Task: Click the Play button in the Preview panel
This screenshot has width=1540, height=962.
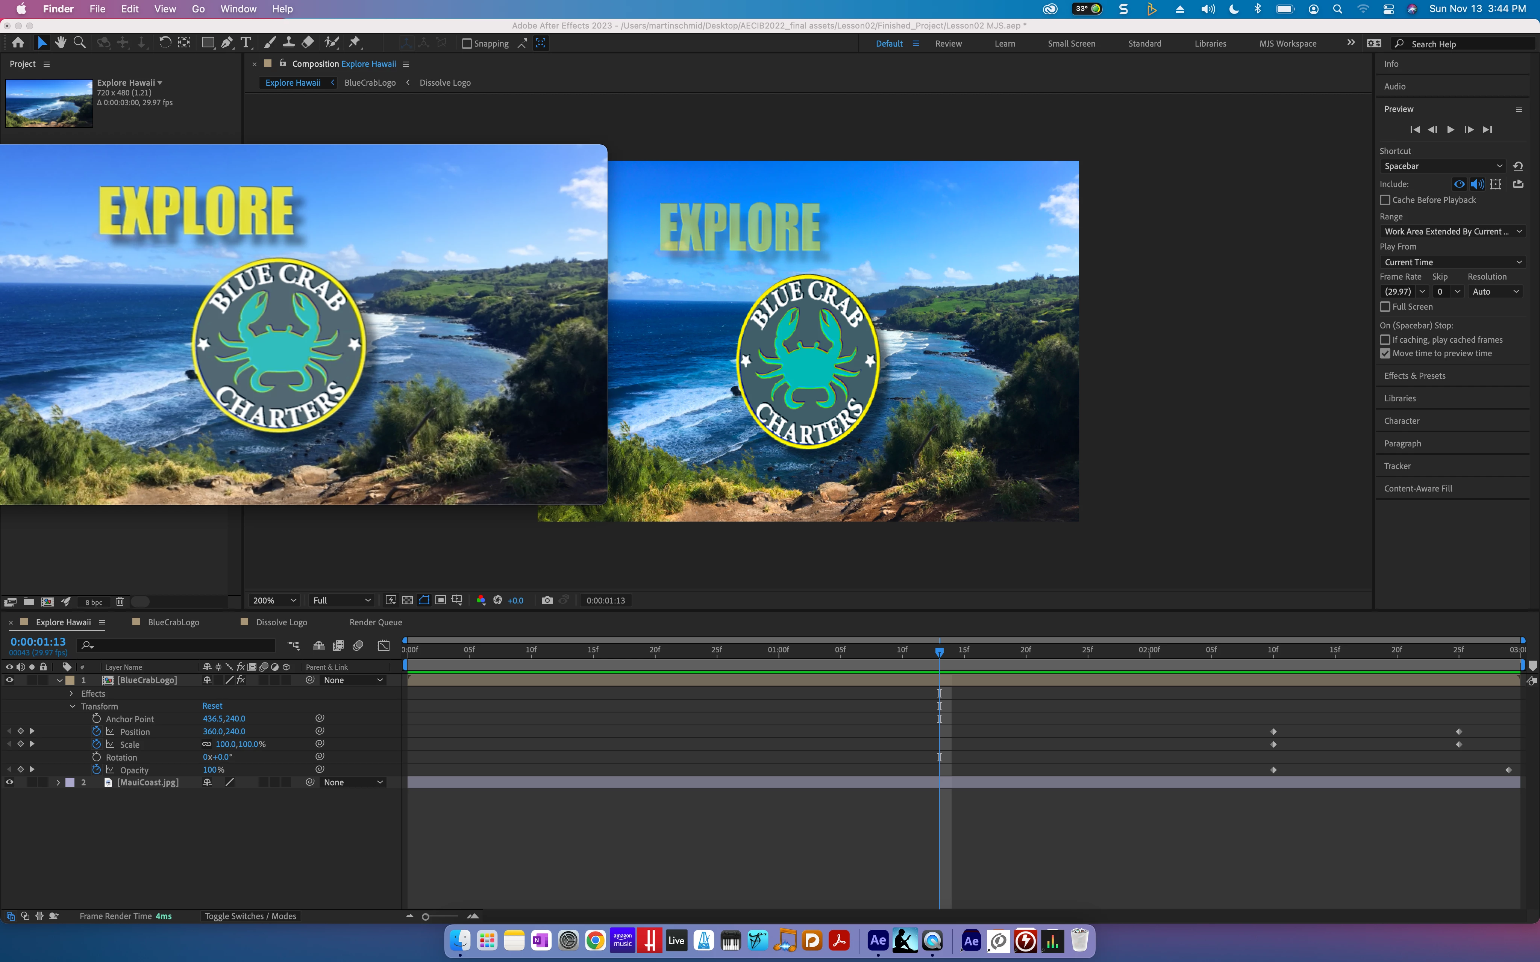Action: [x=1450, y=130]
